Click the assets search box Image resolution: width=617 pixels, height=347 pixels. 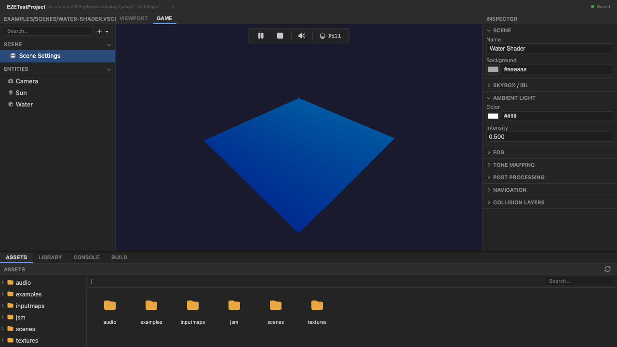pyautogui.click(x=579, y=281)
